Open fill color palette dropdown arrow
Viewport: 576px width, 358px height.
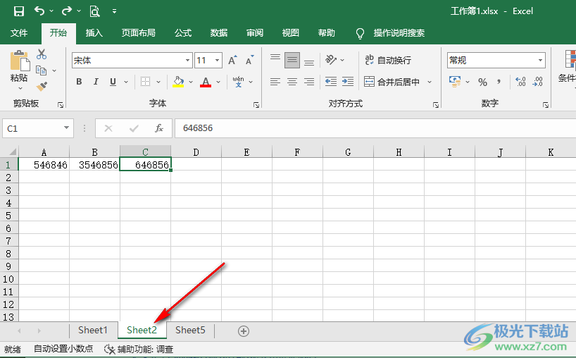click(191, 82)
